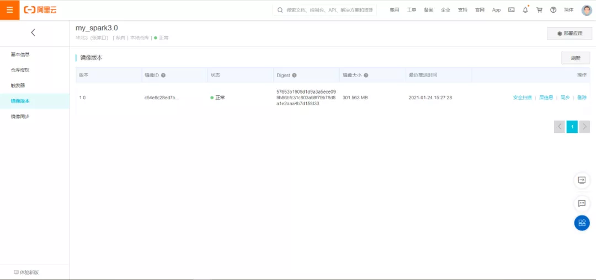Screen dimensions: 596x280
Task: Click the 版本 column header
Action: 84,75
